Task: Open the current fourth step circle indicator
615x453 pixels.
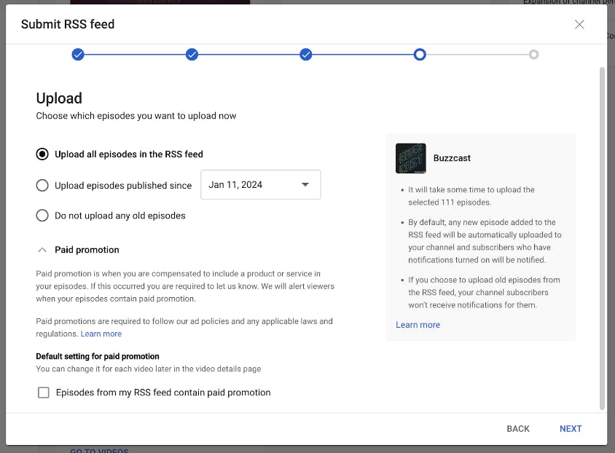Action: coord(420,54)
